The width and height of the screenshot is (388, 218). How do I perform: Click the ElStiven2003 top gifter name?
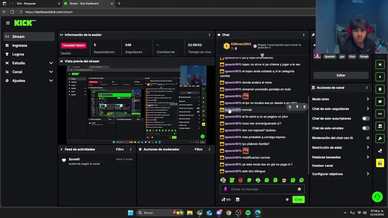241,44
